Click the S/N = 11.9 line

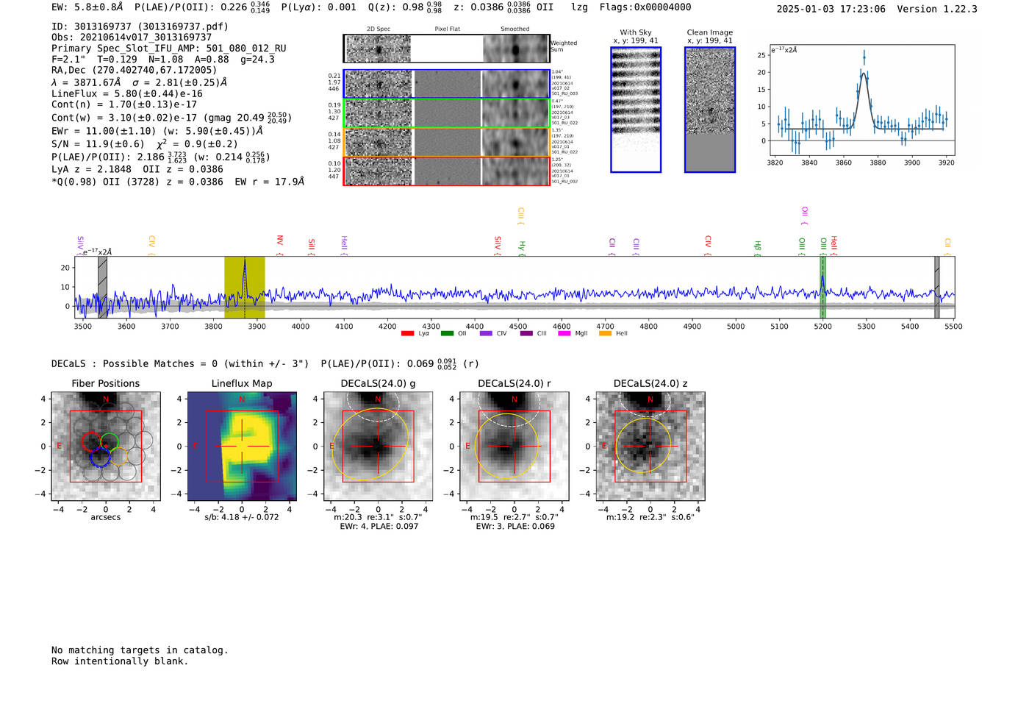(145, 144)
